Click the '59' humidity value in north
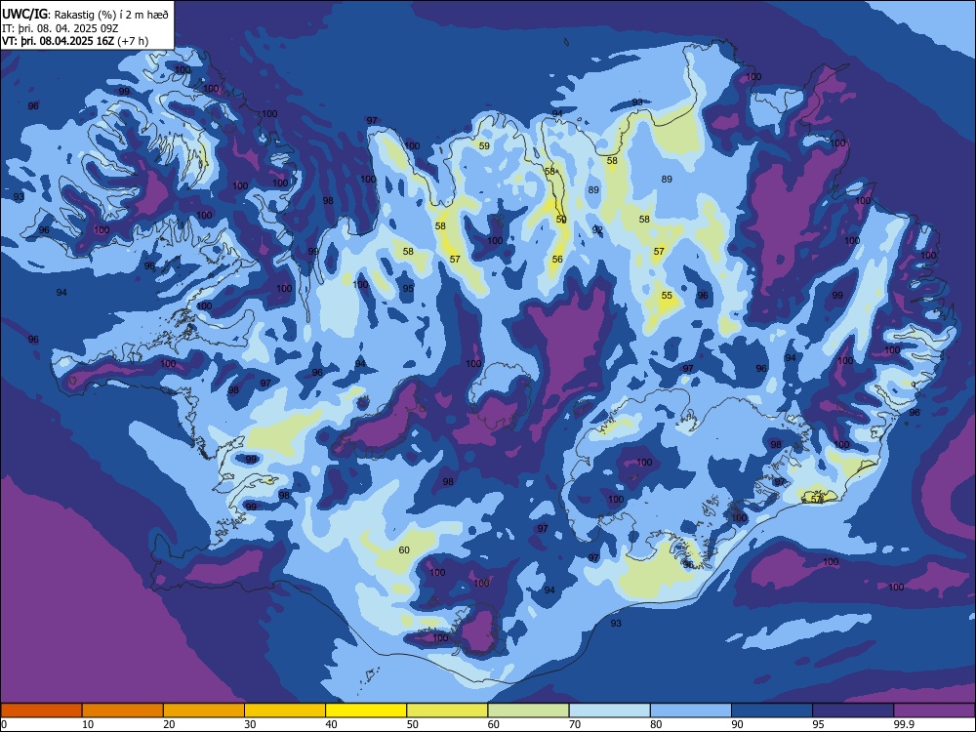 [x=484, y=146]
